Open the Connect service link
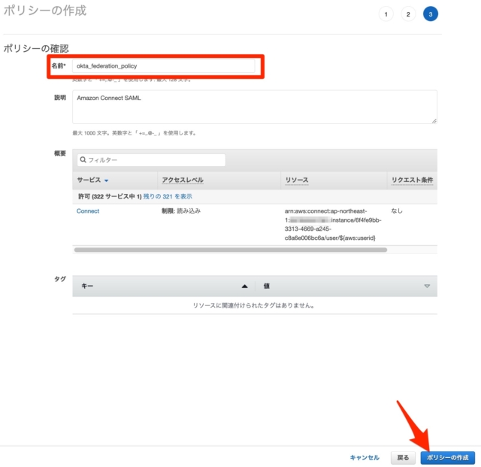 pyautogui.click(x=88, y=211)
